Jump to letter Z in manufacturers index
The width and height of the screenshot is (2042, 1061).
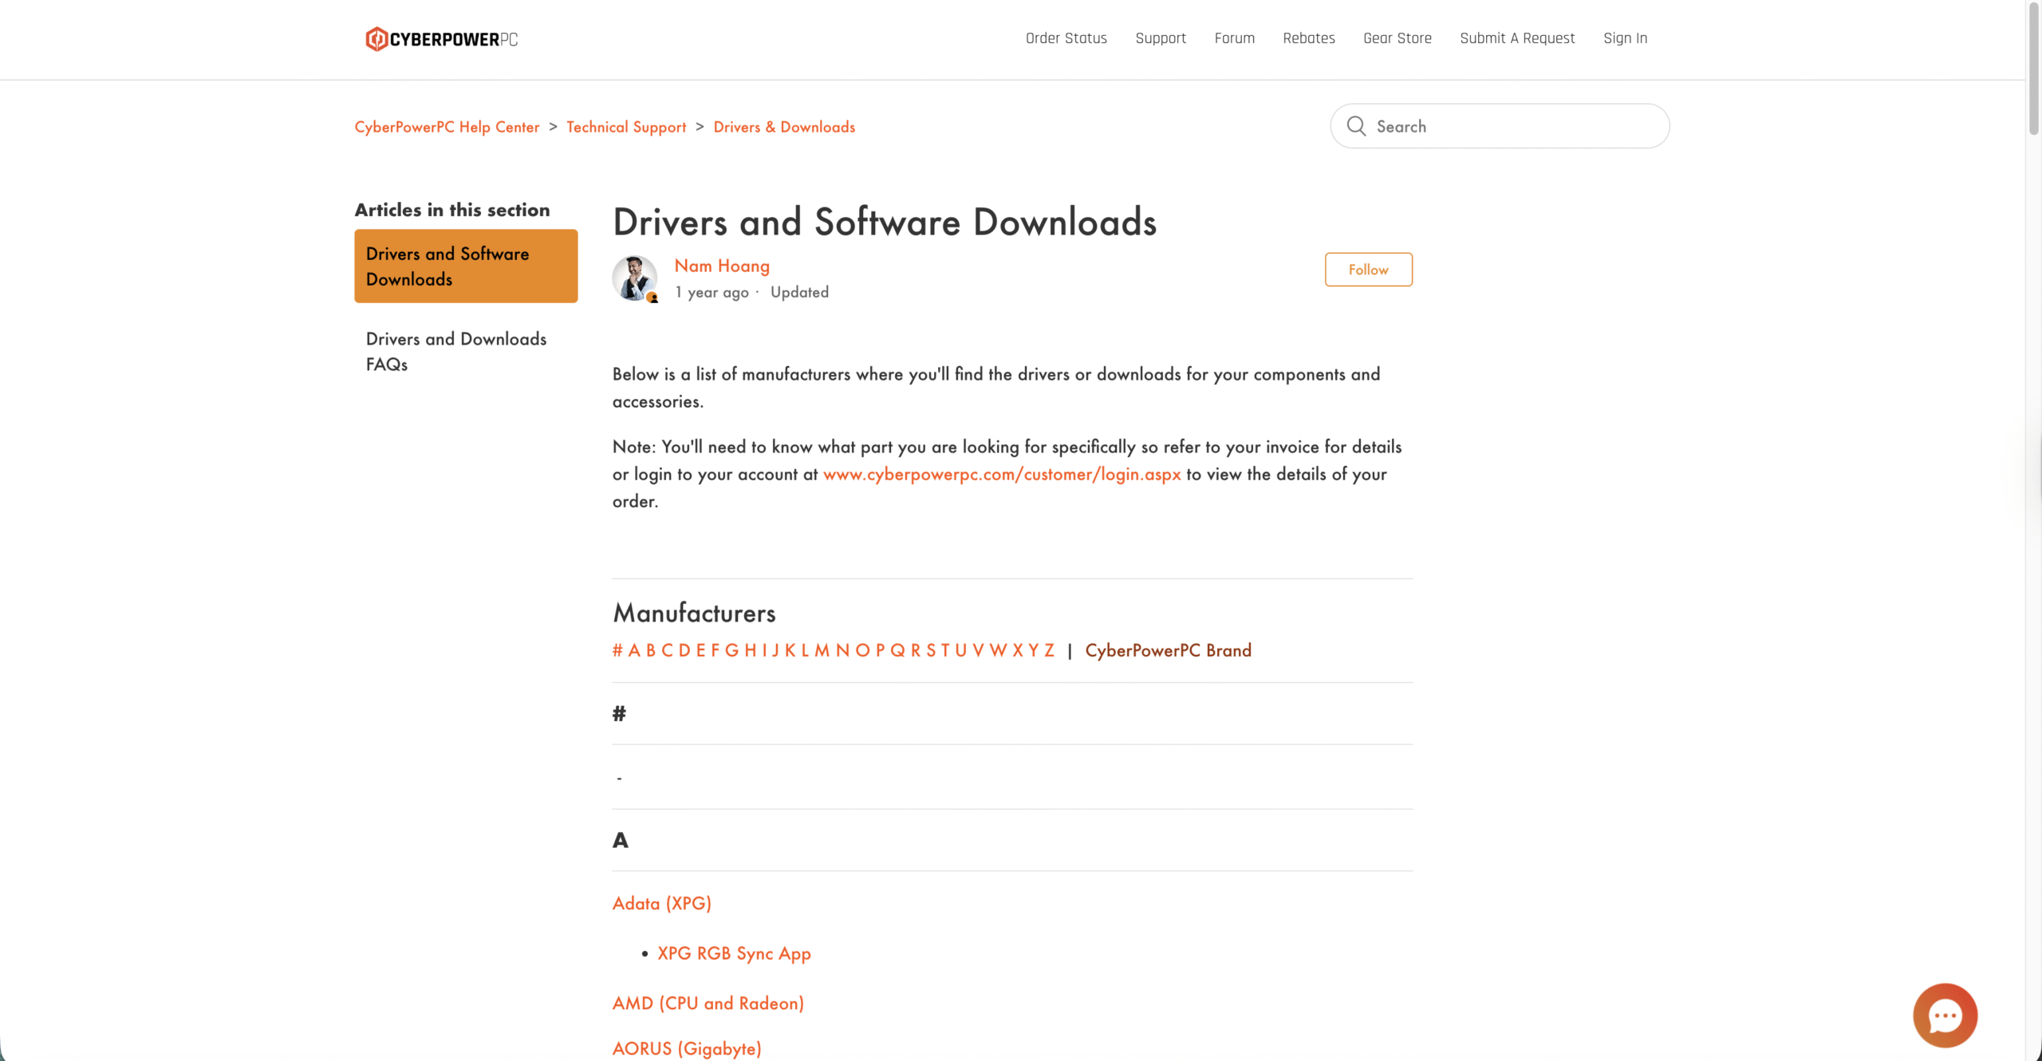coord(1049,650)
